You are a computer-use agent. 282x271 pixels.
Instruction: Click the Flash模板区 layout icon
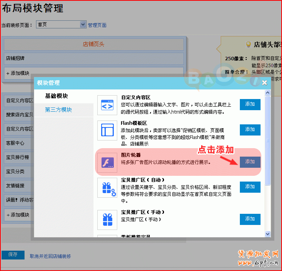107,130
